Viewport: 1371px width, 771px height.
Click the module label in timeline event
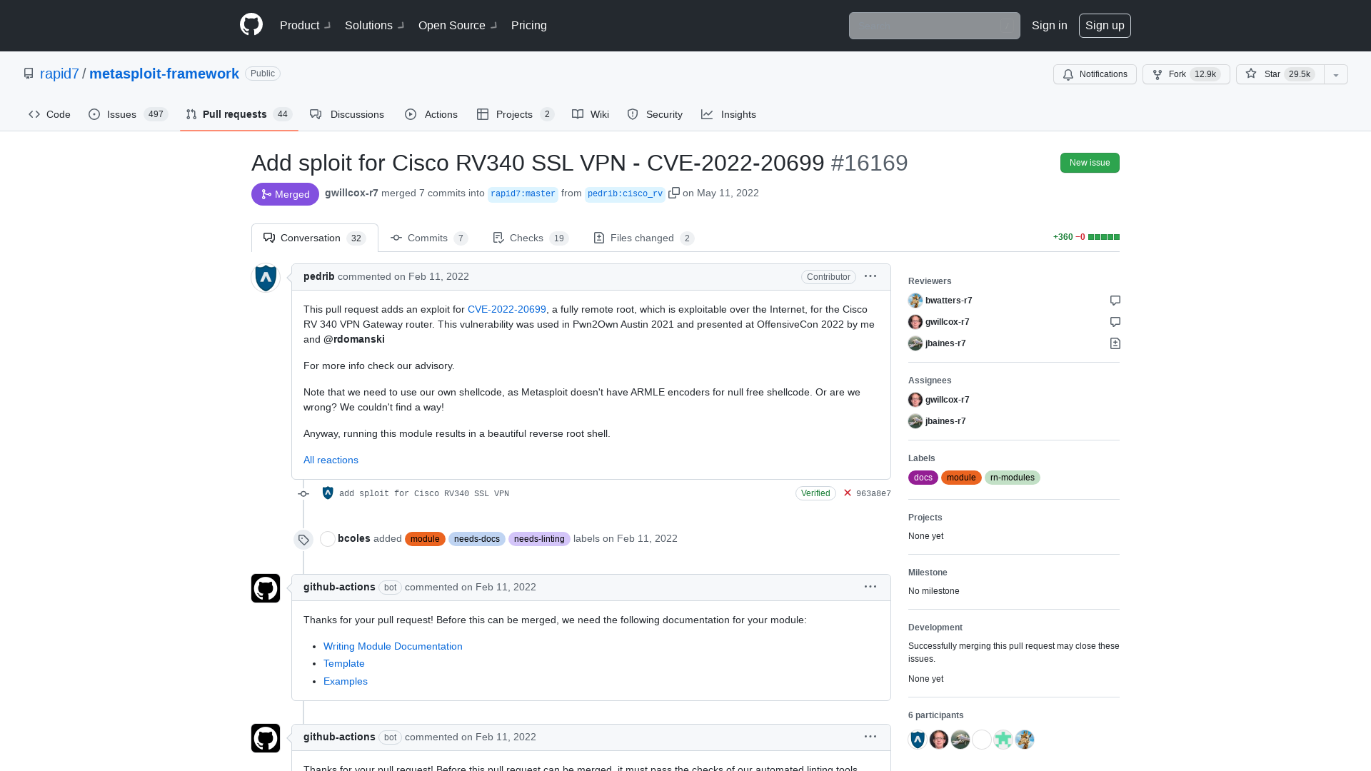[425, 539]
